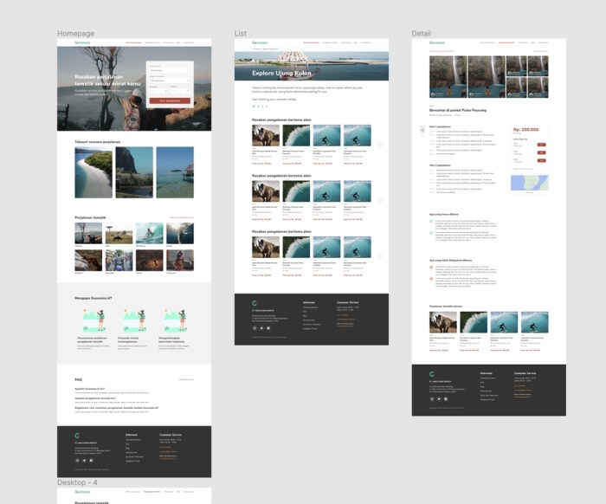Click the Rp. 280.000 price in Detail frame
Screen dimensions: 606x504
526,130
